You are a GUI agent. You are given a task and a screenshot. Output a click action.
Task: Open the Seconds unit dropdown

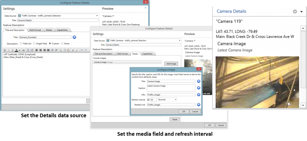[x=167, y=100]
